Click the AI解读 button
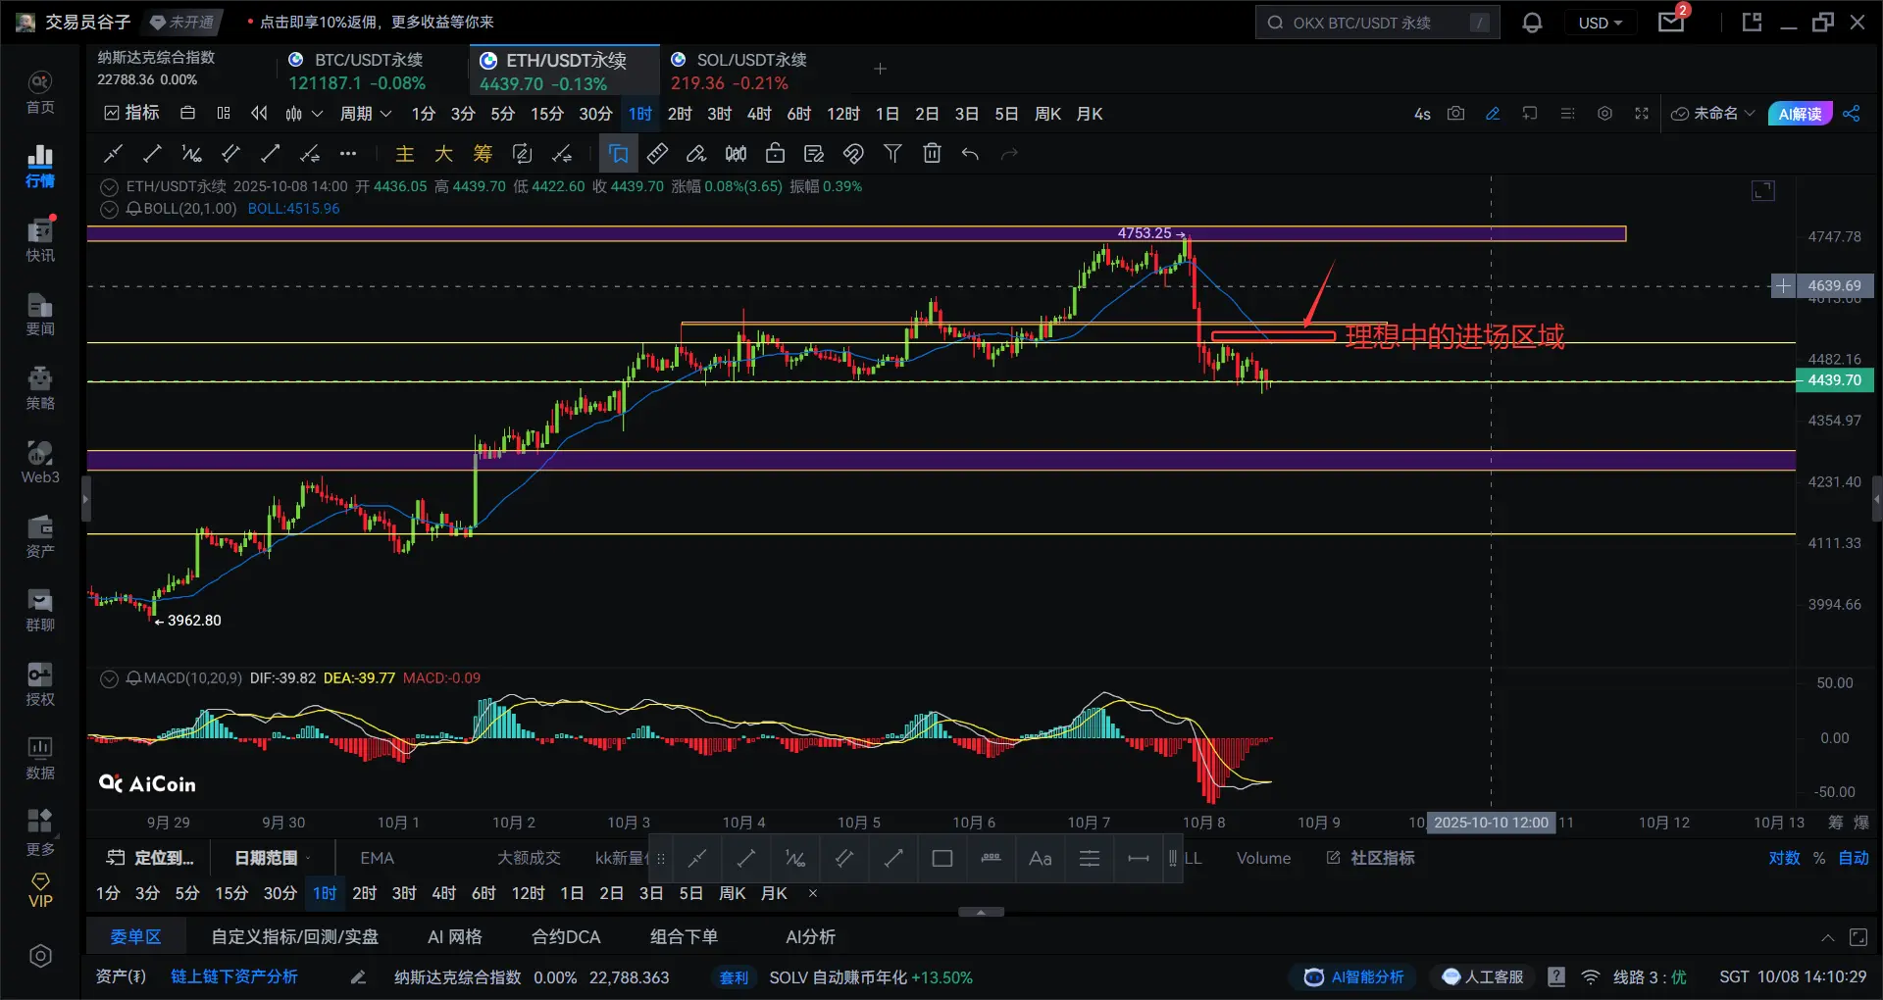 coord(1800,114)
